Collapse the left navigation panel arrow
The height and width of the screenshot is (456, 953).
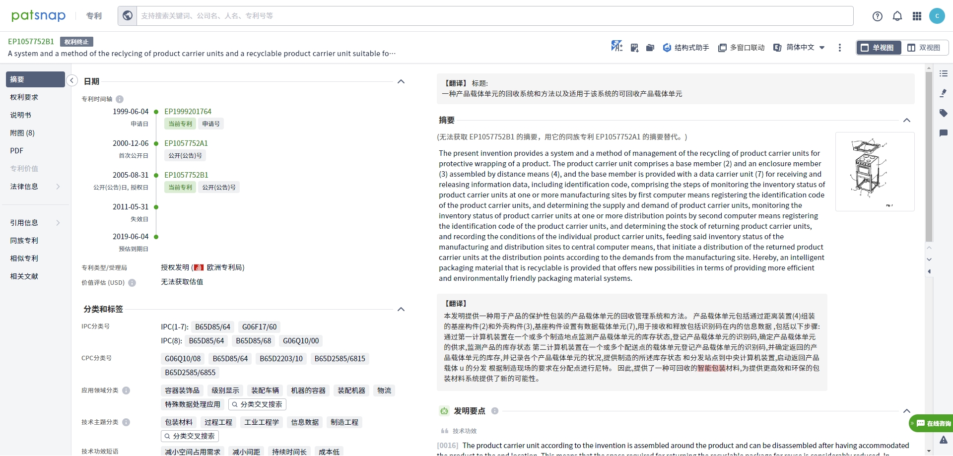(72, 80)
